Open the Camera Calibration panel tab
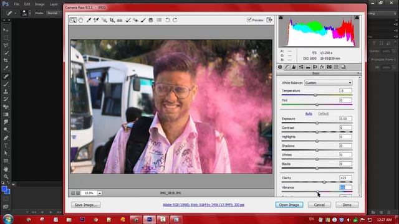Viewport: 399px width, 224px height. 329,67
